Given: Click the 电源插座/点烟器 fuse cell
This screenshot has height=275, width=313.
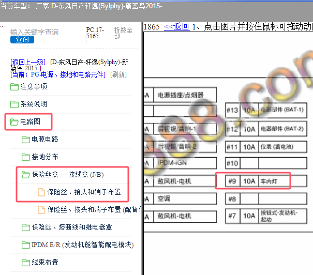Looking at the screenshot, I should click(x=185, y=95).
